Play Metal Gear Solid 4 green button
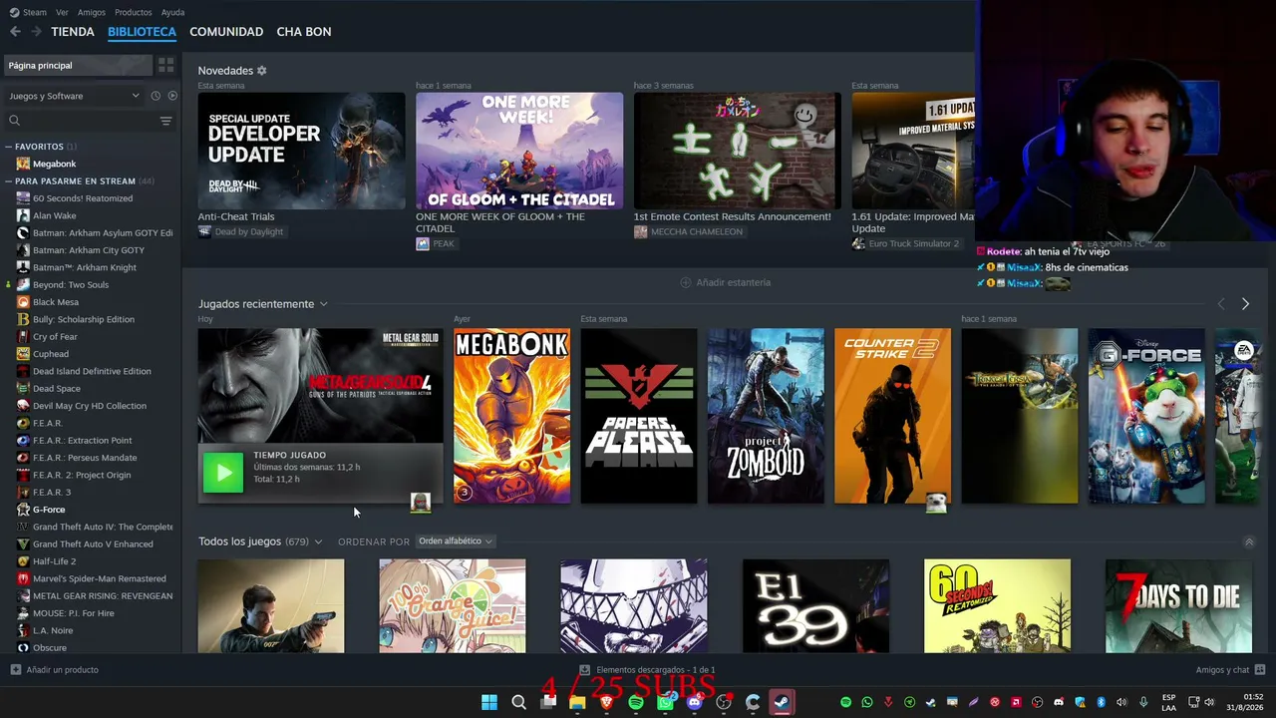1276x718 pixels. 223,473
